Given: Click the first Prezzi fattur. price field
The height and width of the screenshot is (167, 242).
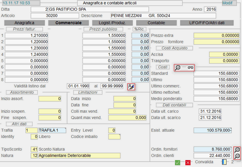Looking at the screenshot, I should click(x=27, y=36).
